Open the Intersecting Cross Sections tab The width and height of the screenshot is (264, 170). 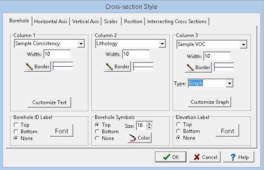click(x=176, y=22)
